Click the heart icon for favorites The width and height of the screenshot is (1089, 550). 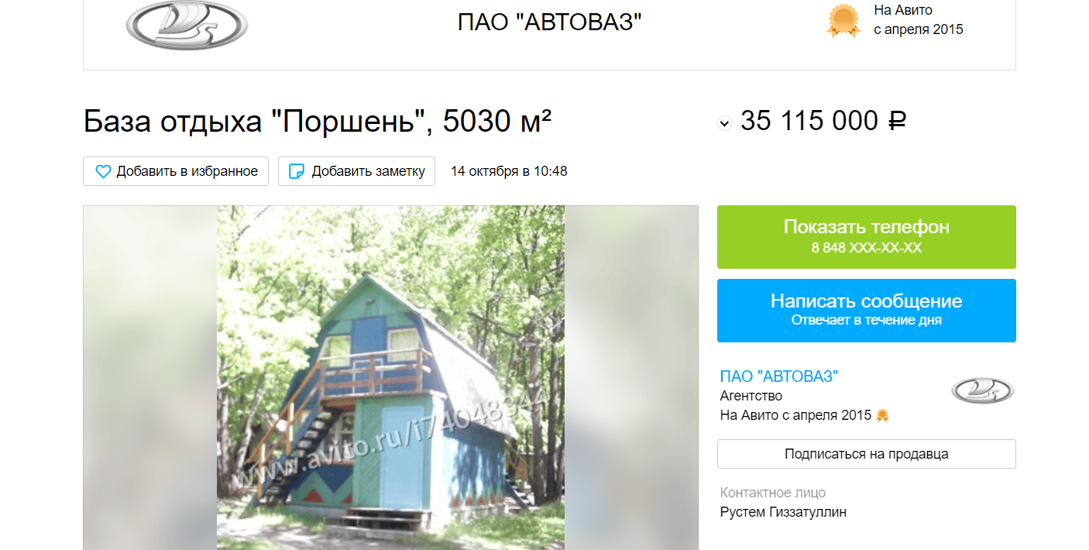[103, 171]
